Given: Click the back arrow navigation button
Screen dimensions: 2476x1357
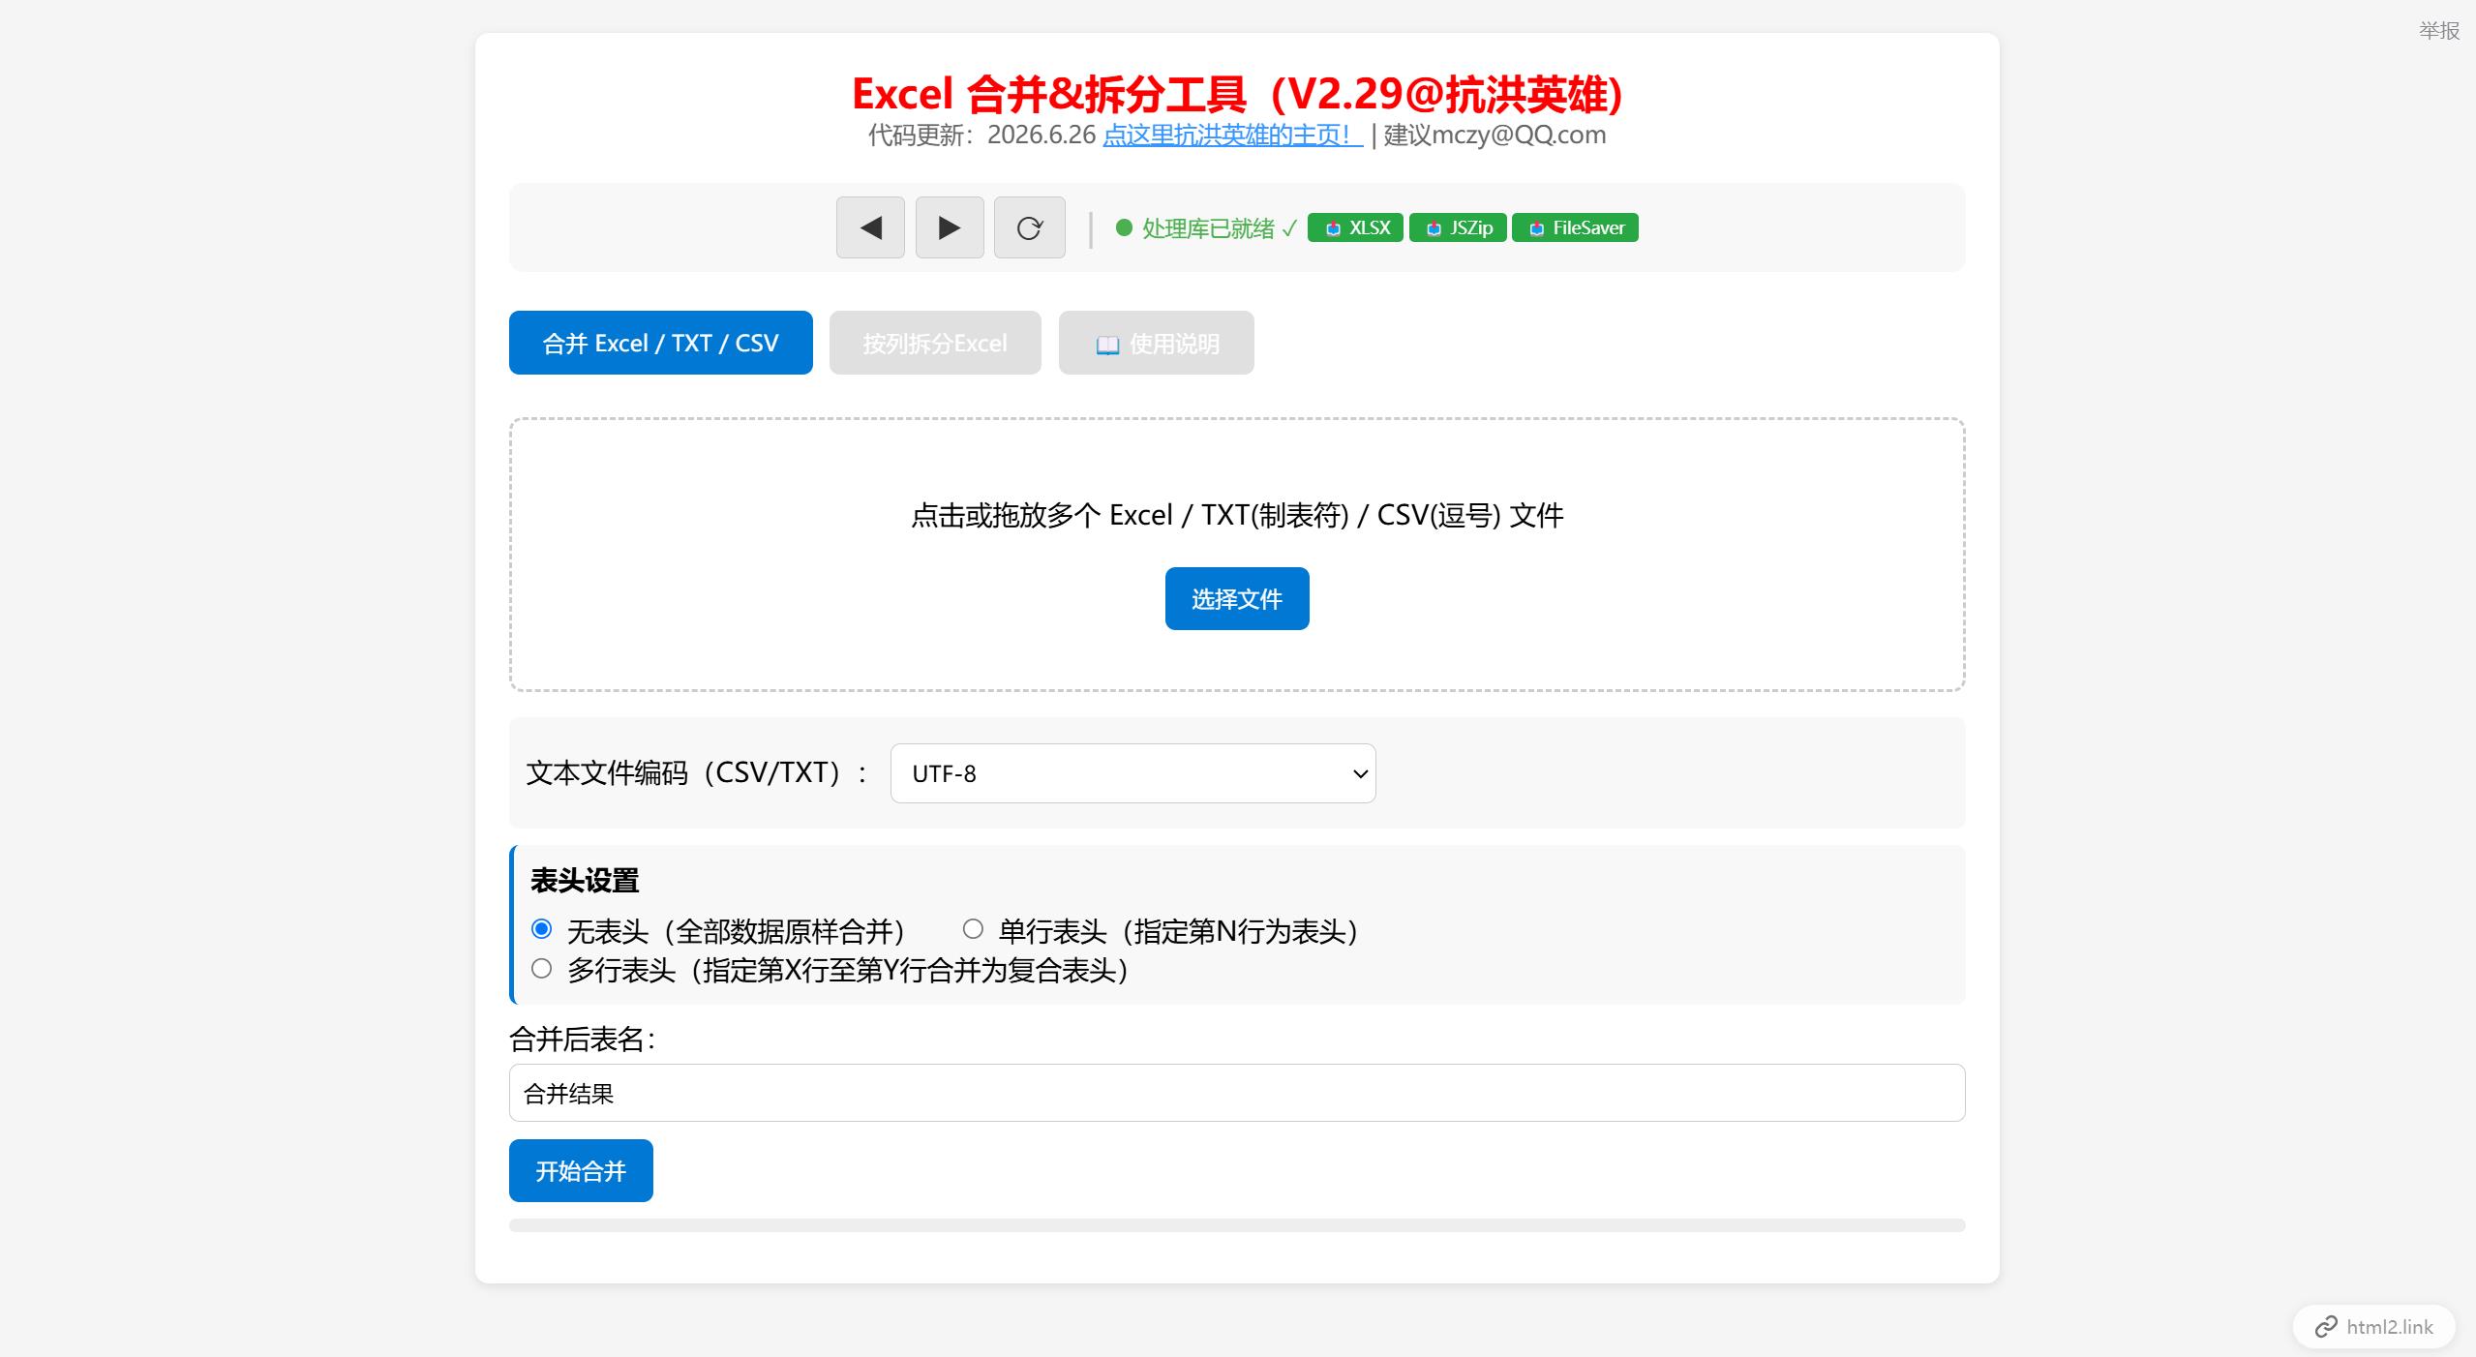Looking at the screenshot, I should pos(870,227).
